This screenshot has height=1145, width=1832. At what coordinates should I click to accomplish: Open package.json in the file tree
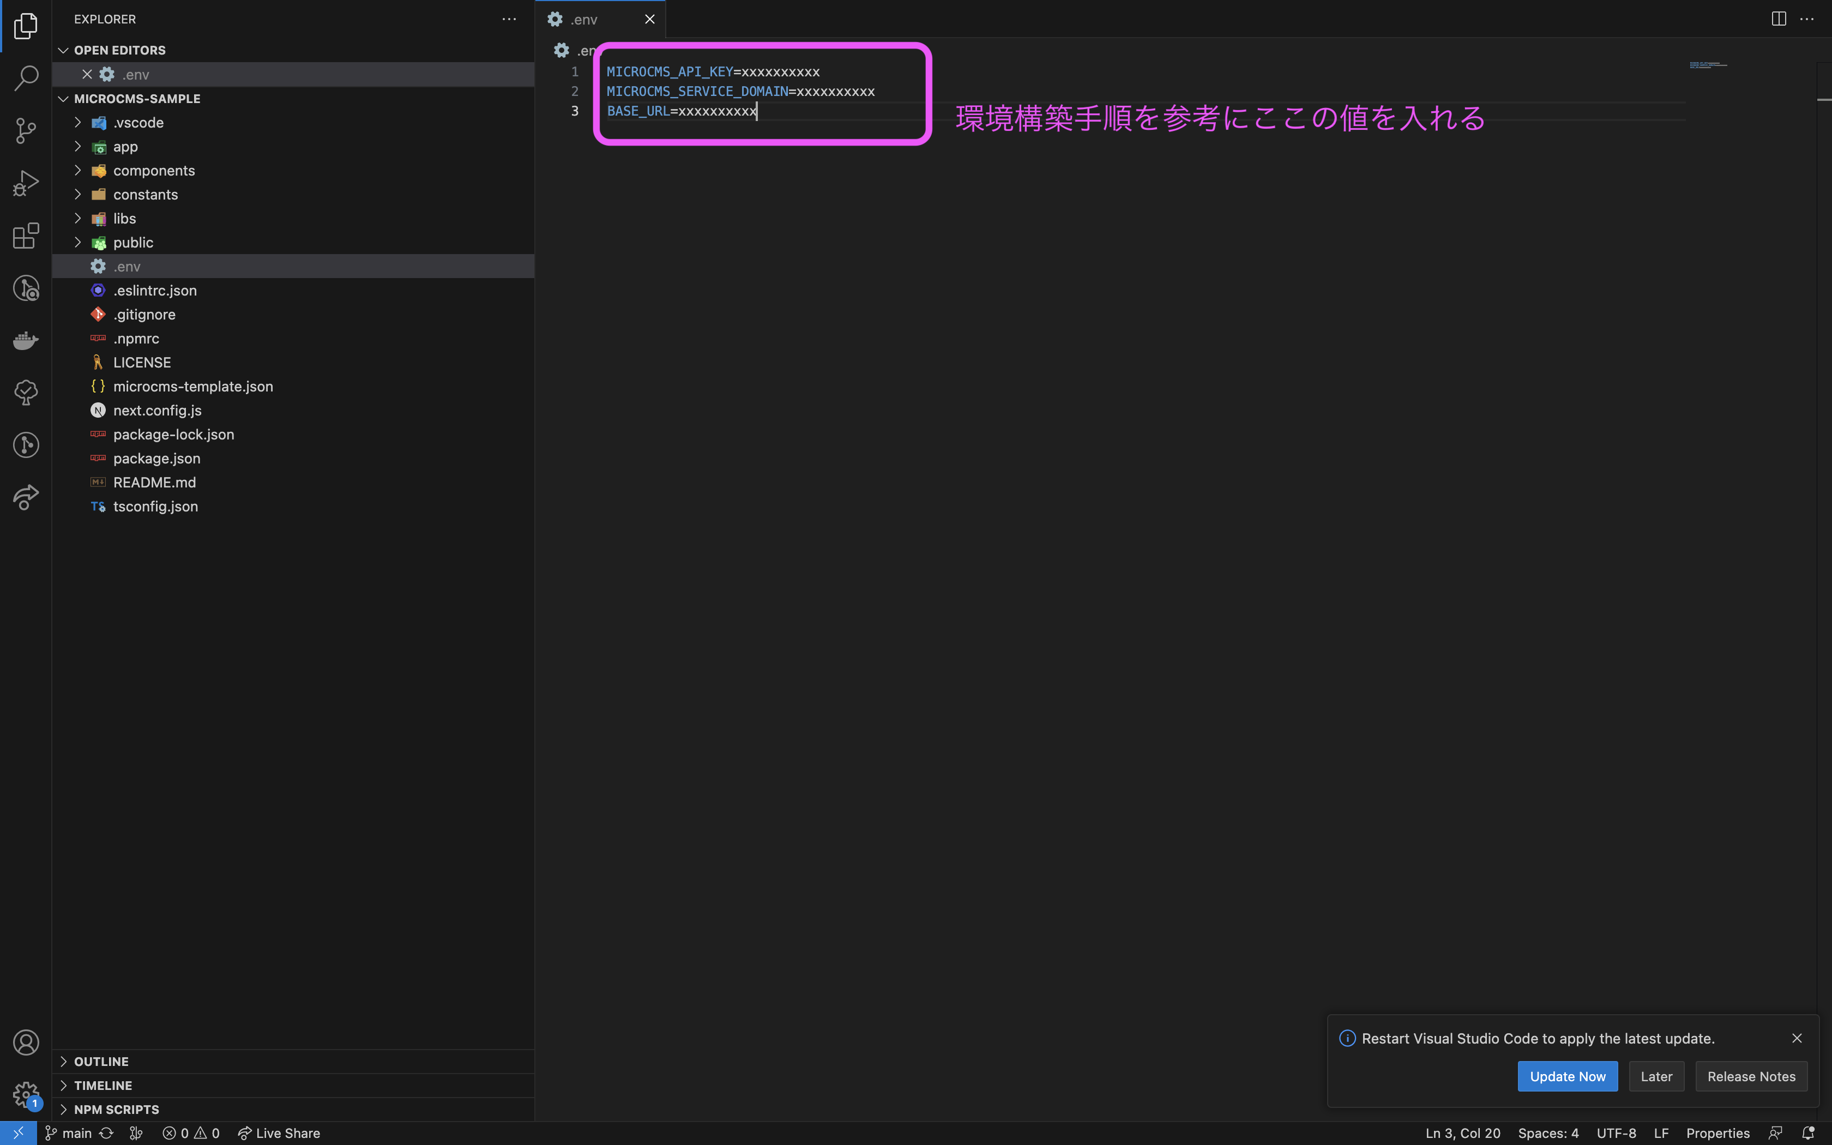[x=156, y=458]
